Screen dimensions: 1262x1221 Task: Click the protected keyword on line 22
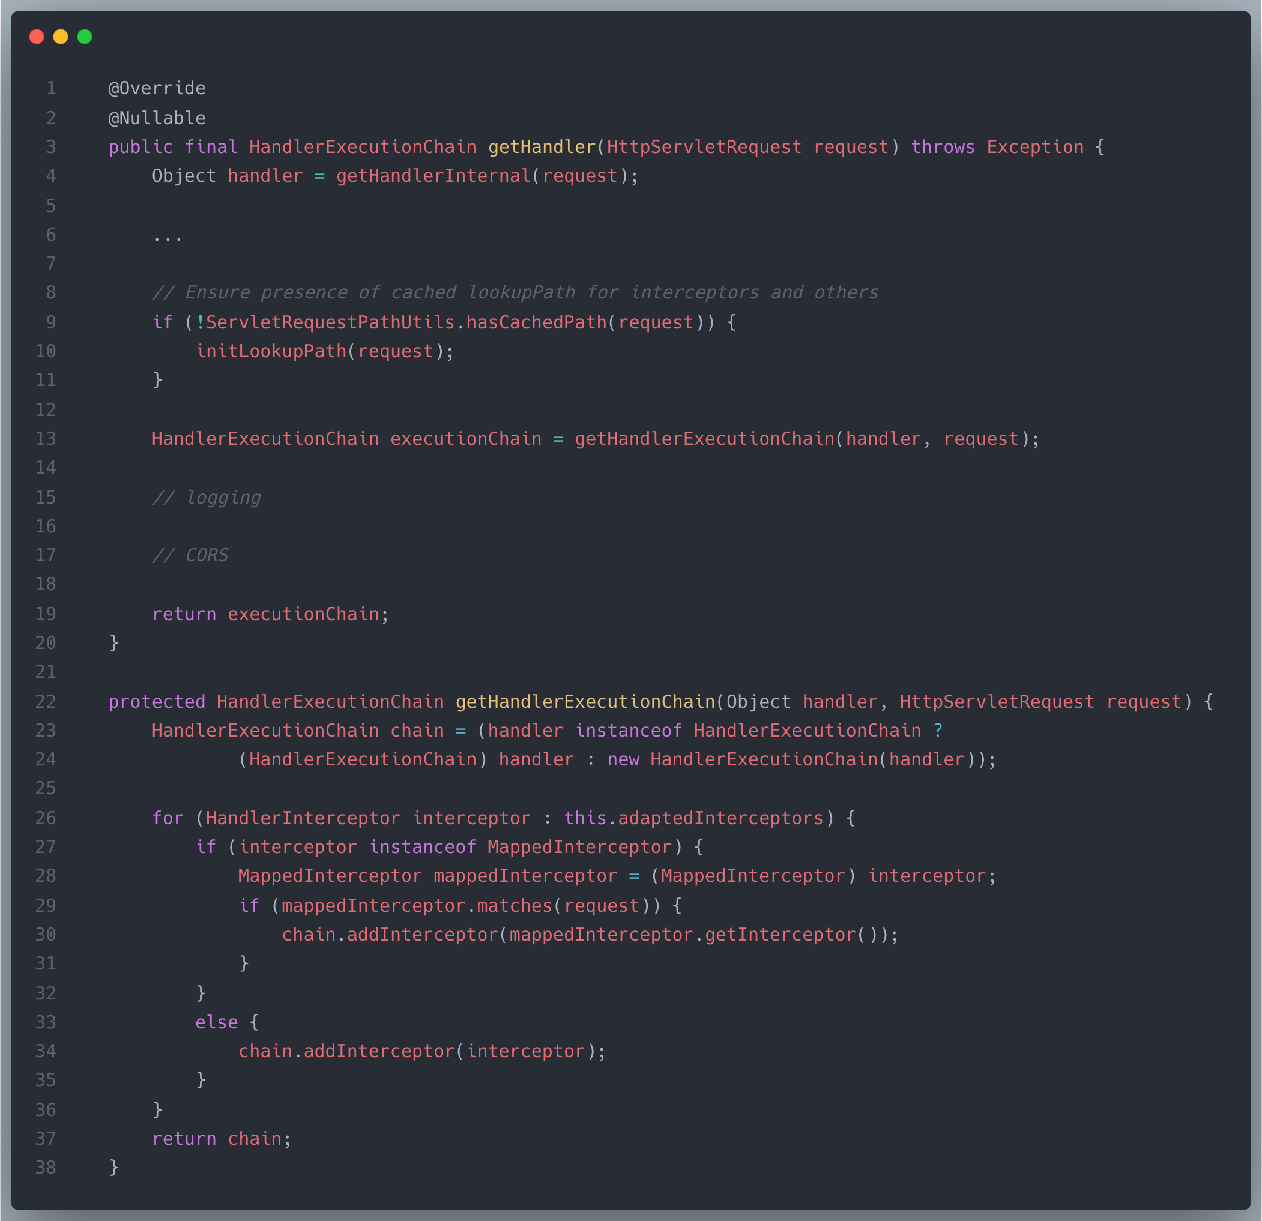coord(157,702)
